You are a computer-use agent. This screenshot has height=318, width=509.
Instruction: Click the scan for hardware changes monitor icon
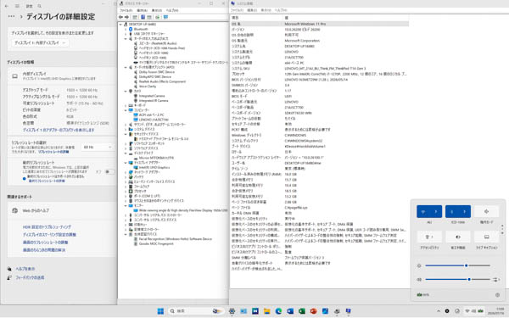165,17
